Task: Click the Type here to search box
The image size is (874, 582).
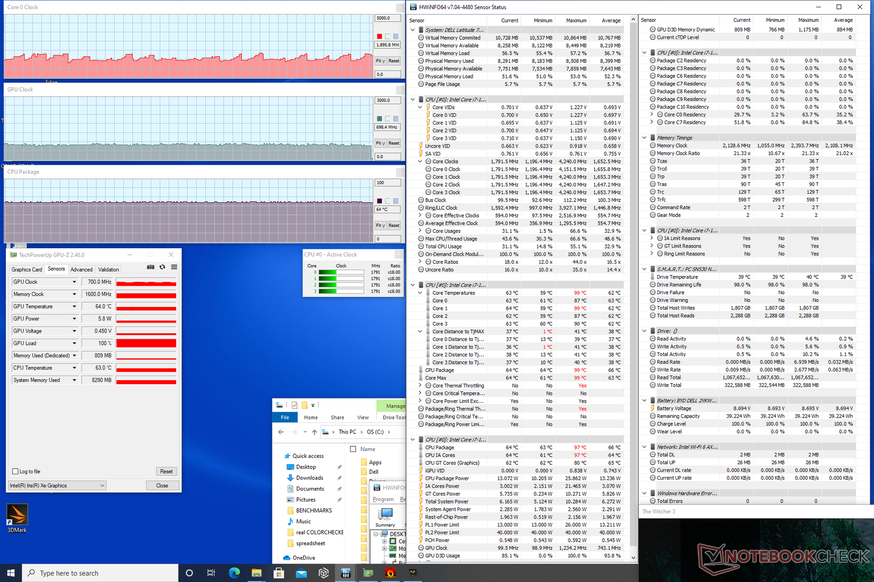Action: pyautogui.click(x=100, y=573)
